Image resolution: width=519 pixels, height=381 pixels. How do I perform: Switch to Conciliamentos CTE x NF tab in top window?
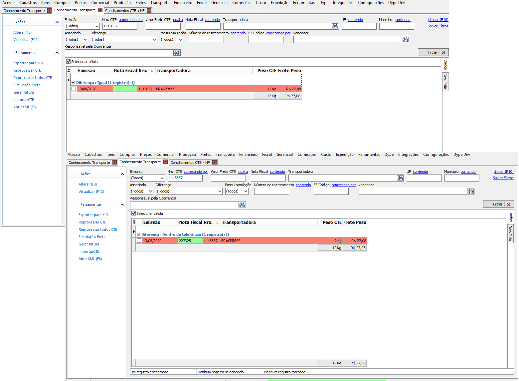pos(125,11)
